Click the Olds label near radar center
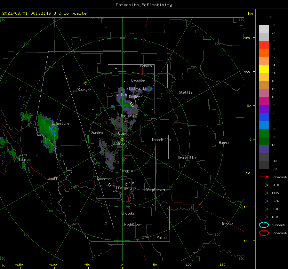 [x=122, y=133]
